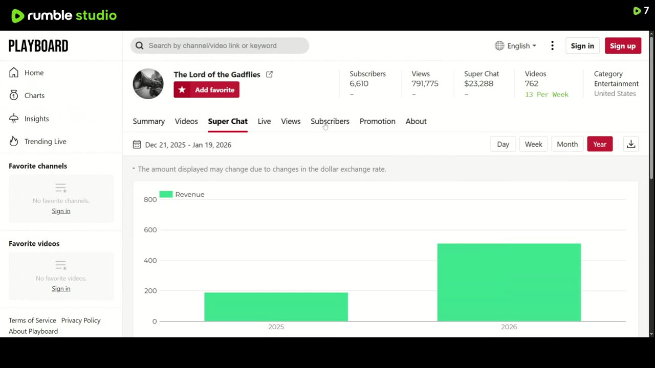Click the 13 Per Week text
The width and height of the screenshot is (655, 368).
point(547,95)
